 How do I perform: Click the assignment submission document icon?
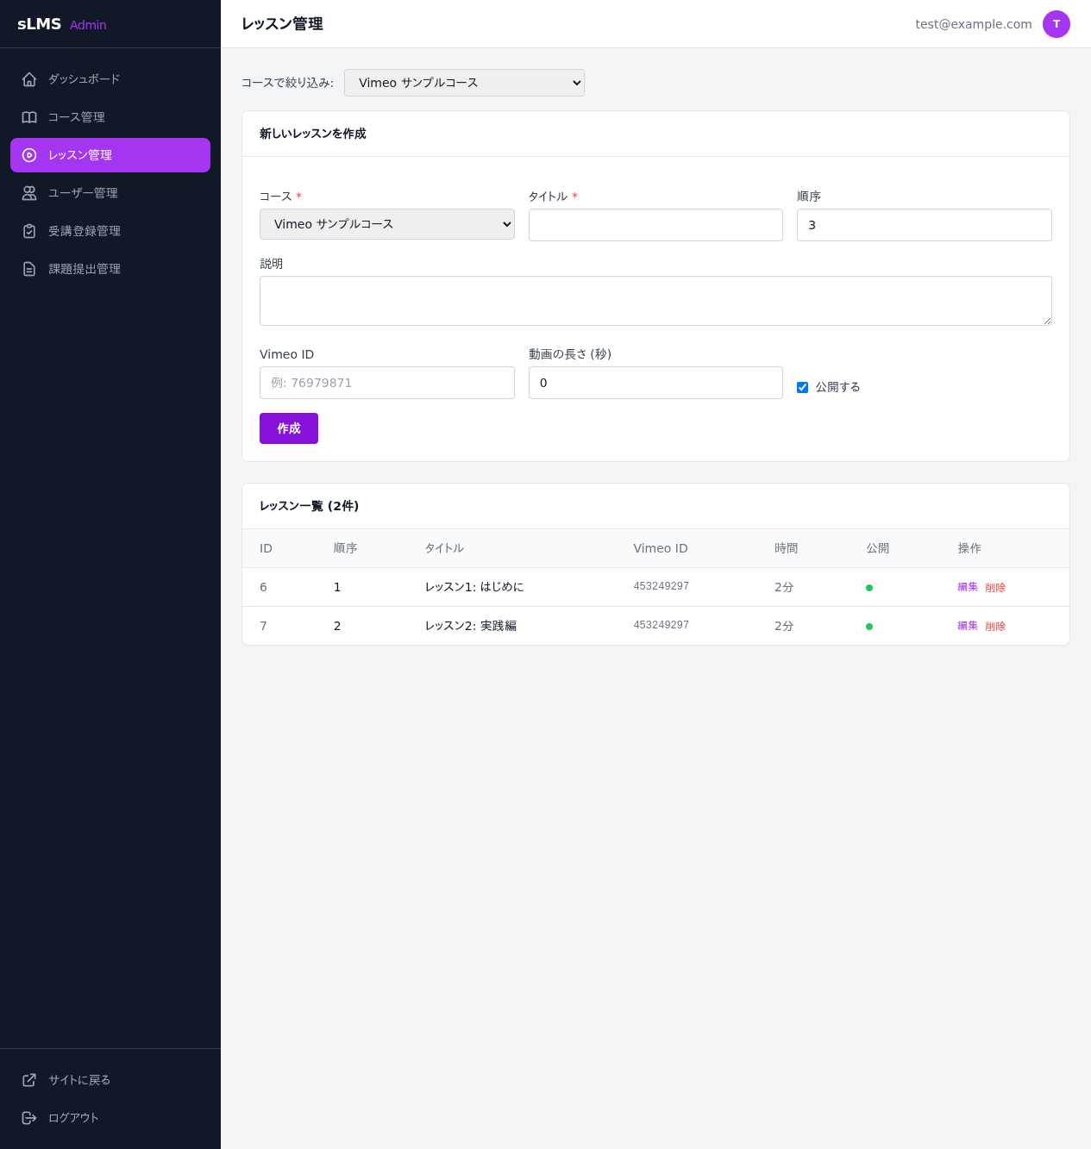[29, 269]
